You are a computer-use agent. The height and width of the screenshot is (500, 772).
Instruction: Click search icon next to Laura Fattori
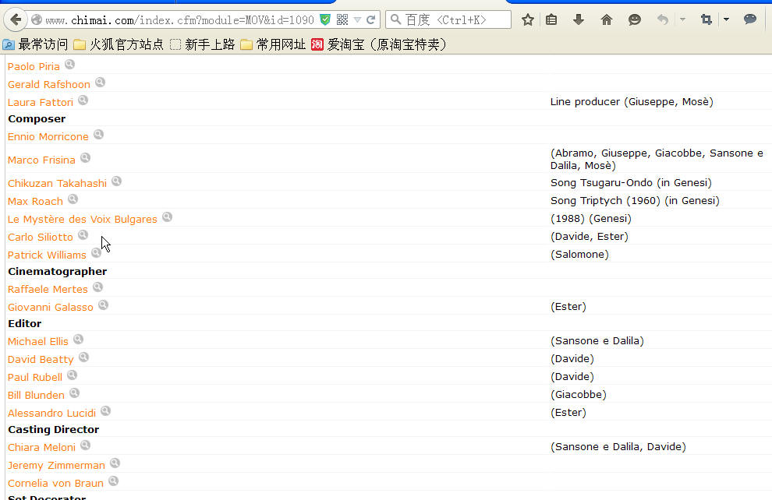tap(83, 100)
